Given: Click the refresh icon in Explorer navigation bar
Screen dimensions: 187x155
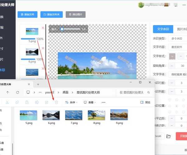Looking at the screenshot, I should point(17,92).
